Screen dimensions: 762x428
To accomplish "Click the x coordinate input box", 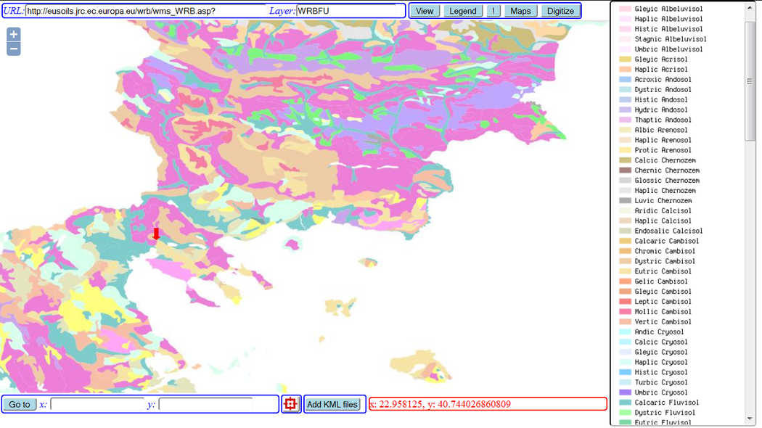I will (97, 404).
